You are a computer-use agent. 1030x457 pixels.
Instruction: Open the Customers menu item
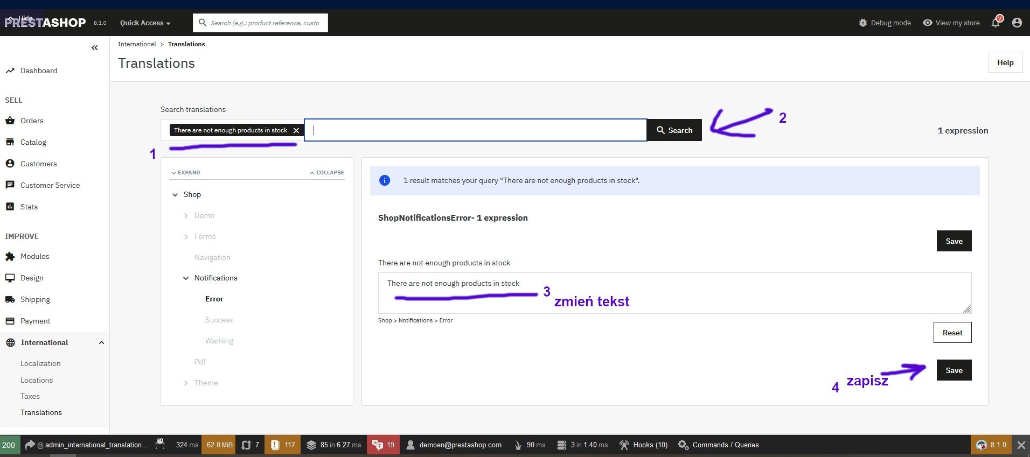[38, 164]
